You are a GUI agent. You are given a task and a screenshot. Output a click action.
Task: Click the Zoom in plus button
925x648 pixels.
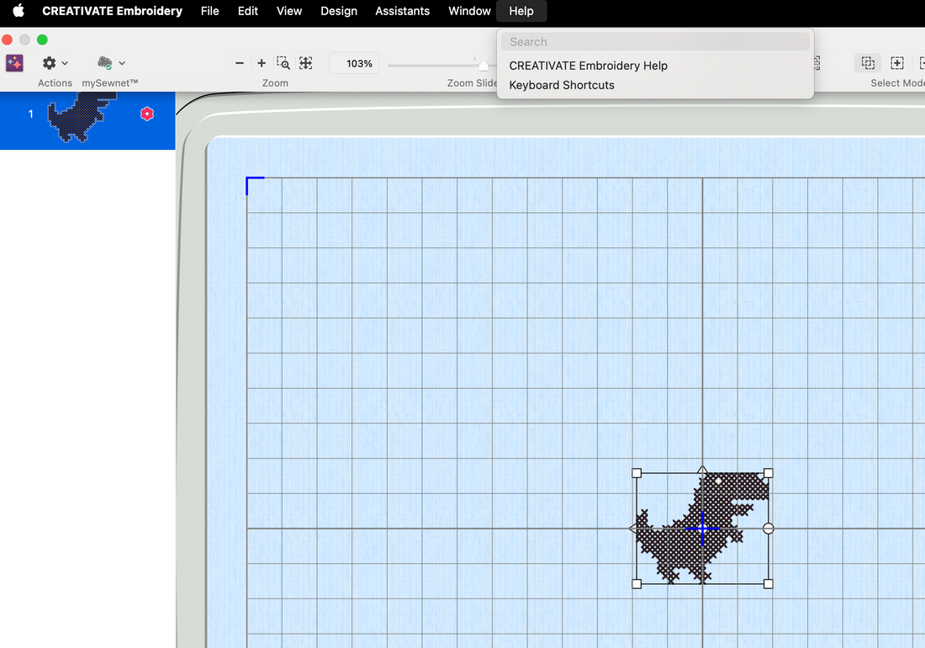coord(262,63)
